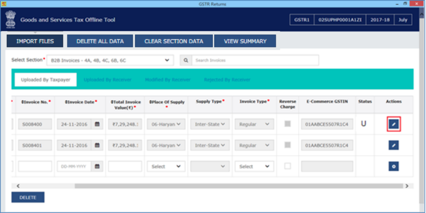Click the Actions column header
The width and height of the screenshot is (426, 213).
[394, 101]
